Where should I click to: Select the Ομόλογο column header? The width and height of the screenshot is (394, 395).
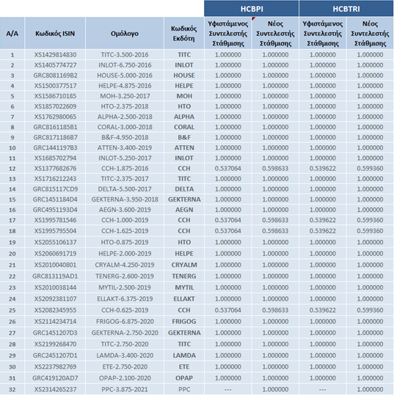point(125,33)
